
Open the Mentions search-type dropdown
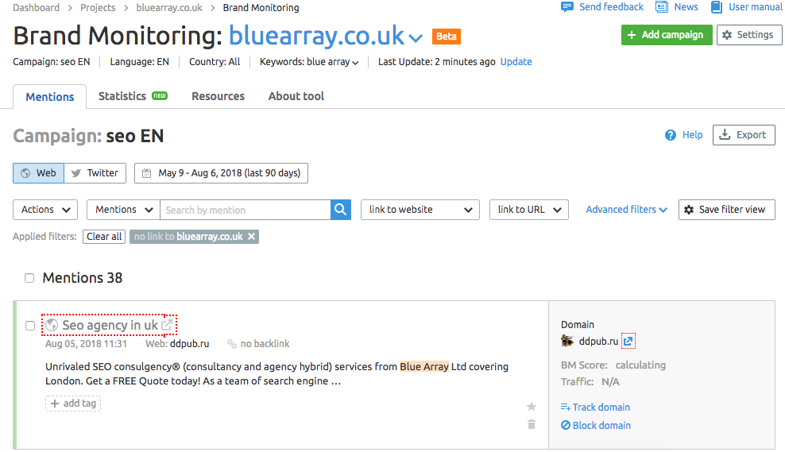pos(123,210)
